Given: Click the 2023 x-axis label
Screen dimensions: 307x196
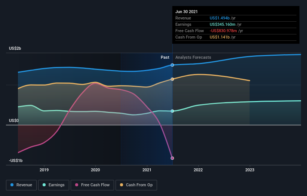Looking at the screenshot, I should [250, 170].
